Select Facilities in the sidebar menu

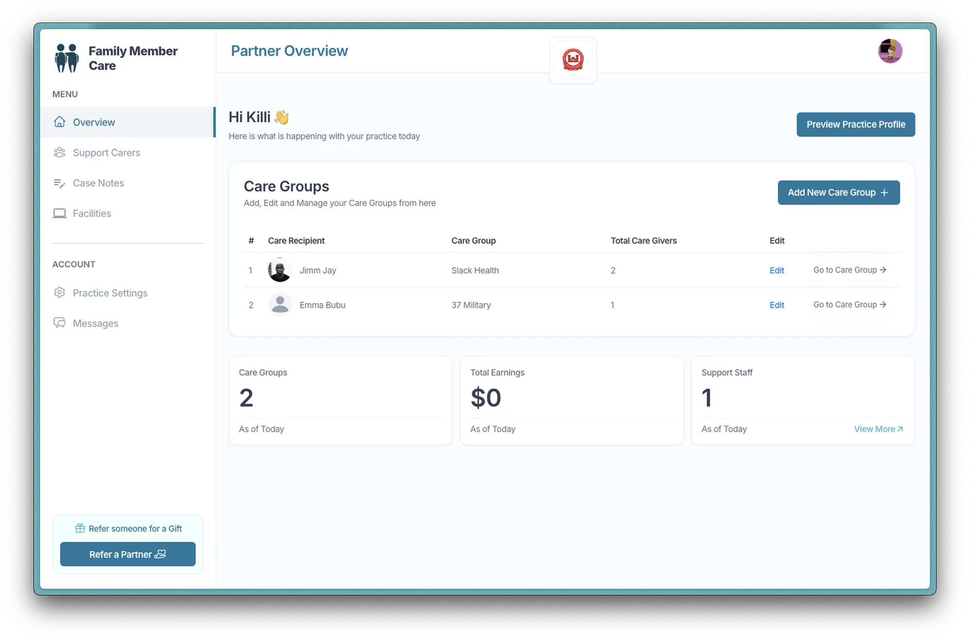[x=128, y=213]
